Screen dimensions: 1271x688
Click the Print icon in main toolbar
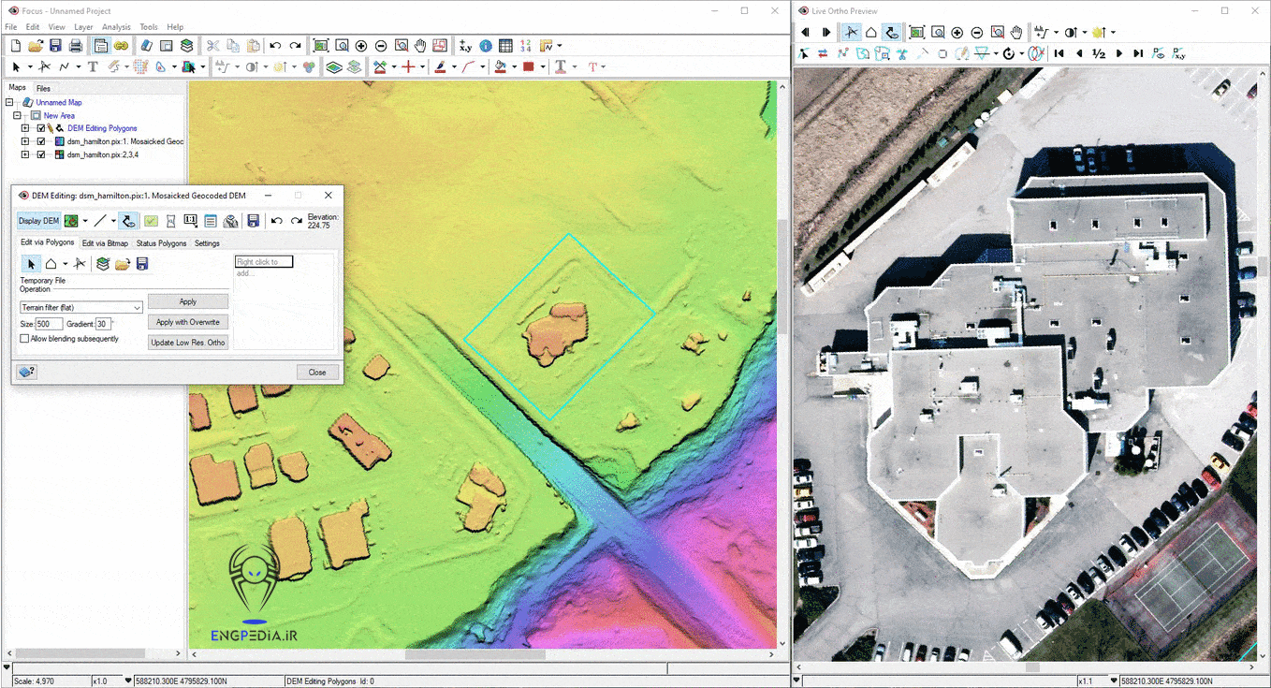tap(76, 46)
